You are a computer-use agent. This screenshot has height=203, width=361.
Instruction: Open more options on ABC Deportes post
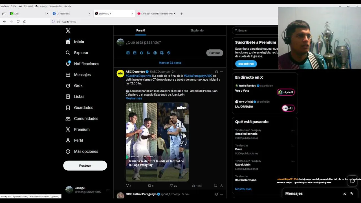point(221,72)
